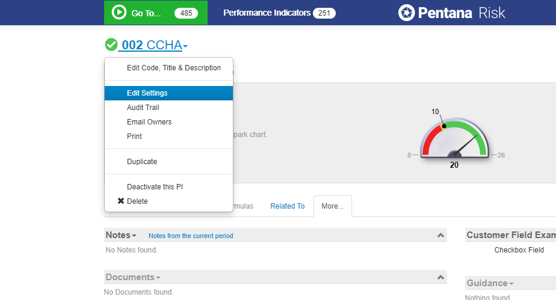The width and height of the screenshot is (556, 300).
Task: Open the 002 CCHA title dropdown arrow
Action: pos(185,46)
